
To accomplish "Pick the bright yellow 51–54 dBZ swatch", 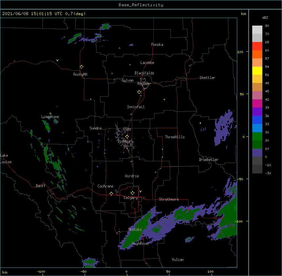I will click(257, 70).
